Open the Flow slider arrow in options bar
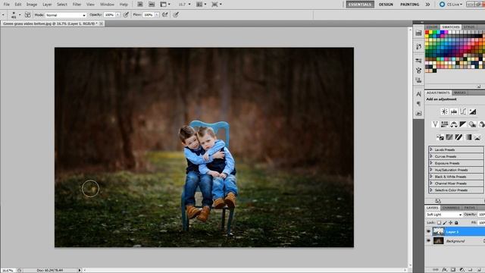The width and height of the screenshot is (485, 273). pyautogui.click(x=157, y=15)
